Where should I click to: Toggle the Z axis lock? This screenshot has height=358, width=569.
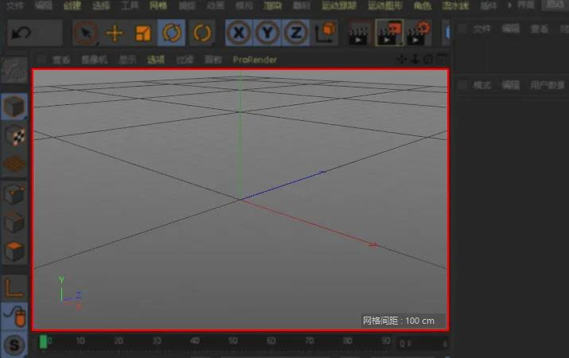pyautogui.click(x=296, y=33)
